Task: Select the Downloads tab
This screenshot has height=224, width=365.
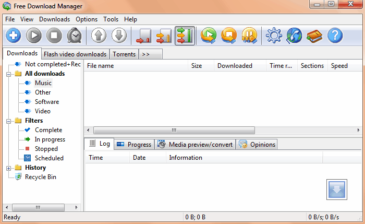Action: coord(22,53)
